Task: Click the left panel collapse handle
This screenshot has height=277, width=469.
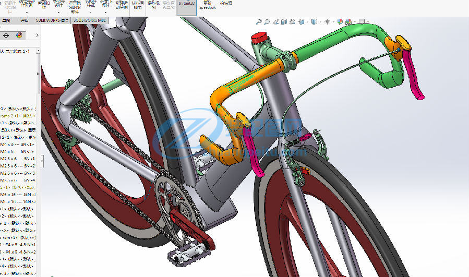Action: 42,162
